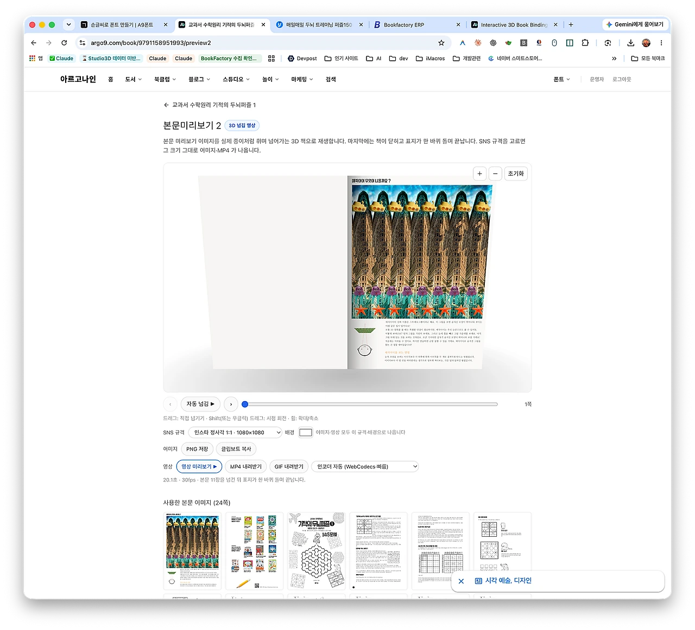The width and height of the screenshot is (695, 630).
Task: Start auto page flip with 자동 넘김
Action: (200, 404)
